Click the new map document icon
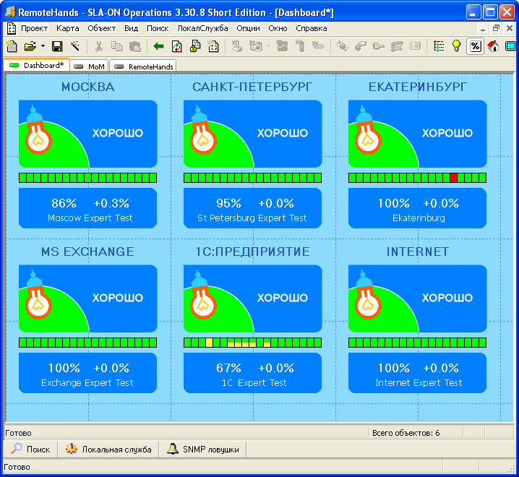 tap(11, 46)
